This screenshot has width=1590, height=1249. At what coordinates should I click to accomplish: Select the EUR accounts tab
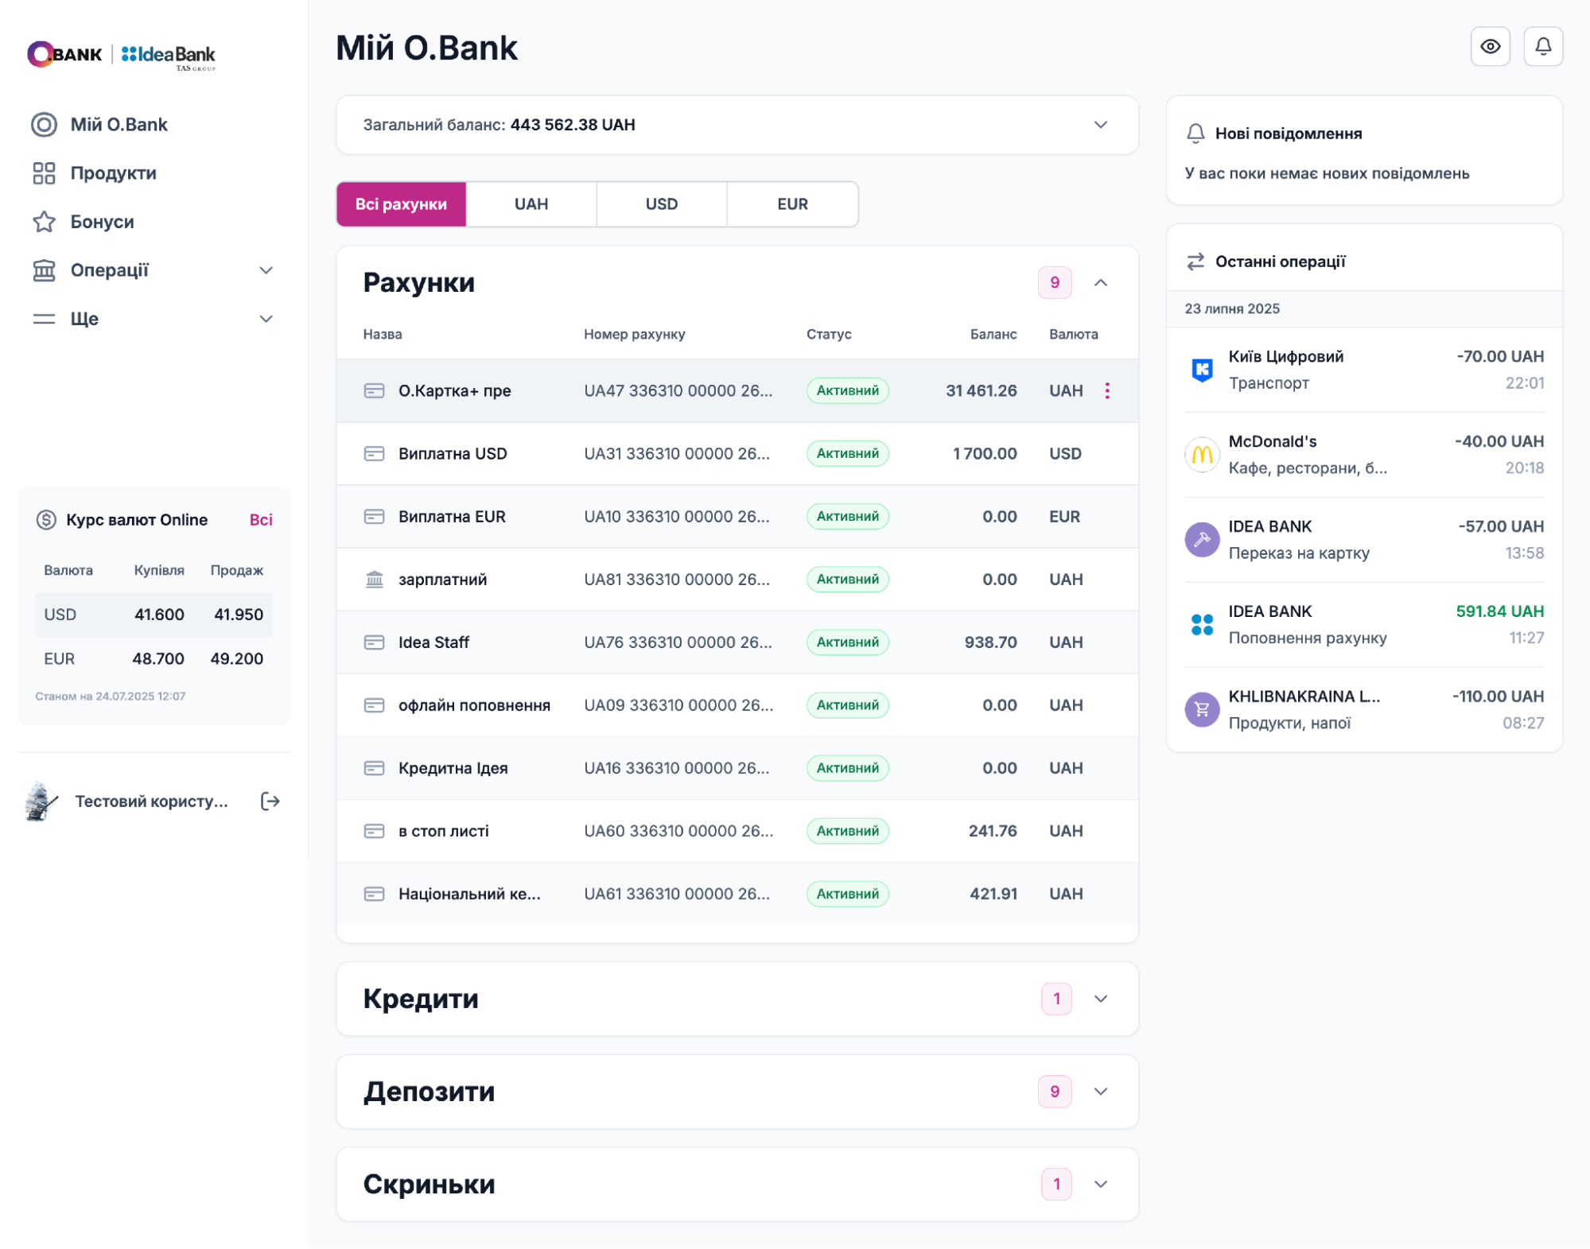tap(791, 204)
